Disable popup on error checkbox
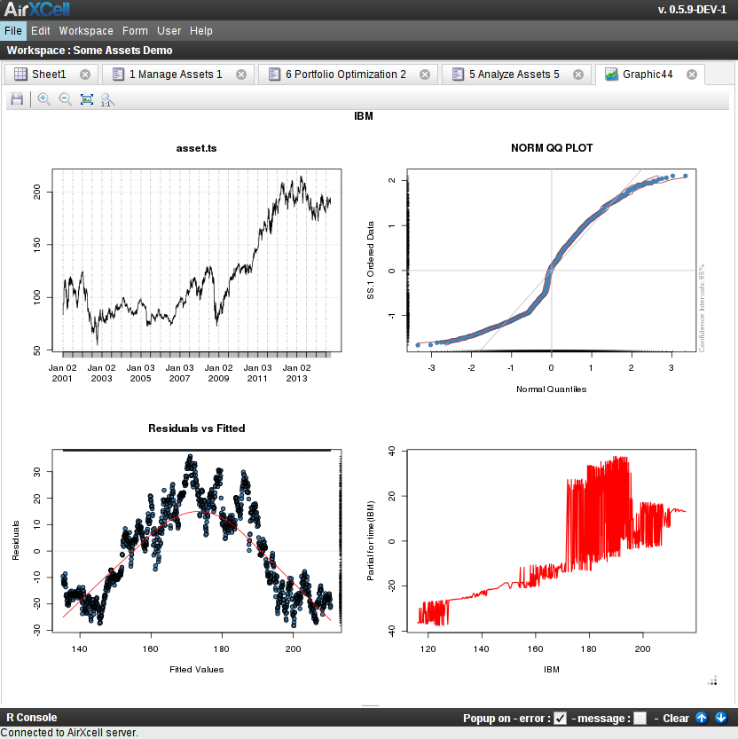Screen dimensions: 738x739 coord(560,718)
